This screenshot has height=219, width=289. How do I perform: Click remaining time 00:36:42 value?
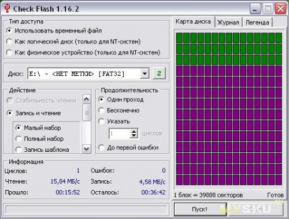coord(153,192)
